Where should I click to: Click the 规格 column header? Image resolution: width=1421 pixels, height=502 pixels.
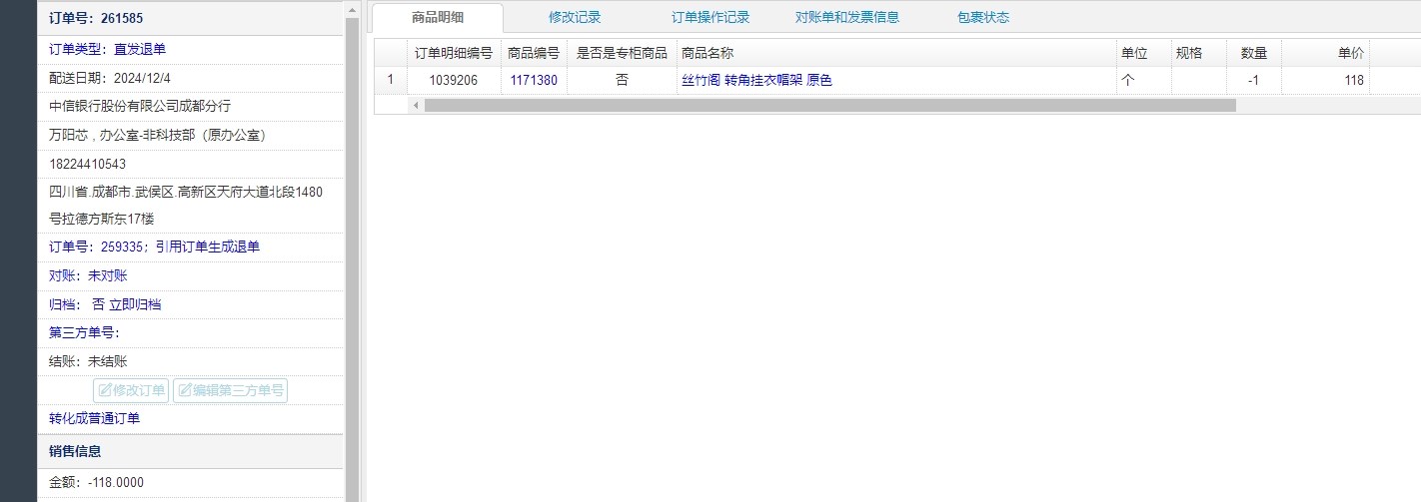coord(1199,53)
